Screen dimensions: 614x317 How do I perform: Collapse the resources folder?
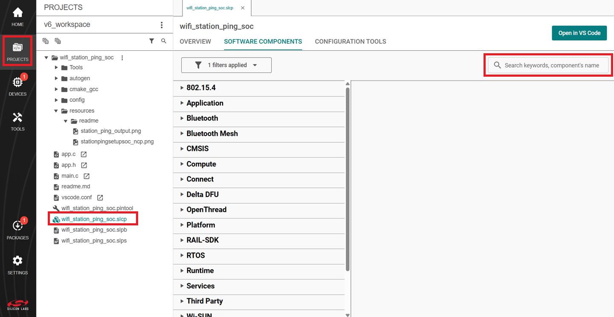pos(56,111)
